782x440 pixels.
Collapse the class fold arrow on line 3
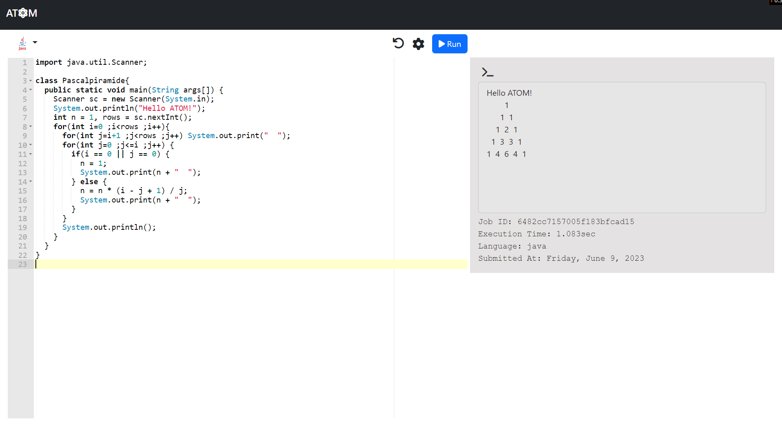tap(31, 81)
